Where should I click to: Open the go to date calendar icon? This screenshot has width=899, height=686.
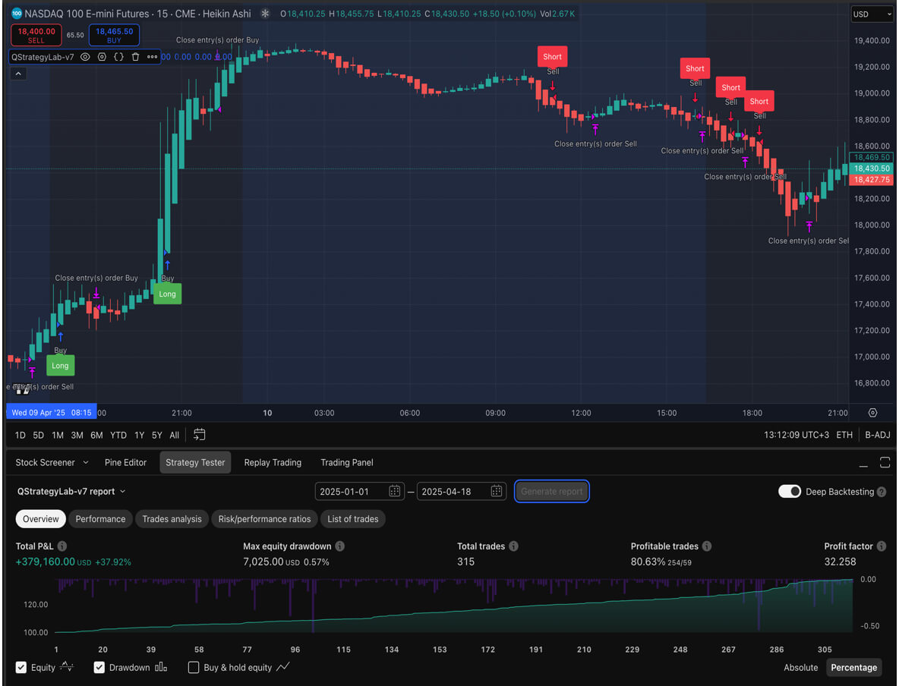tap(199, 434)
